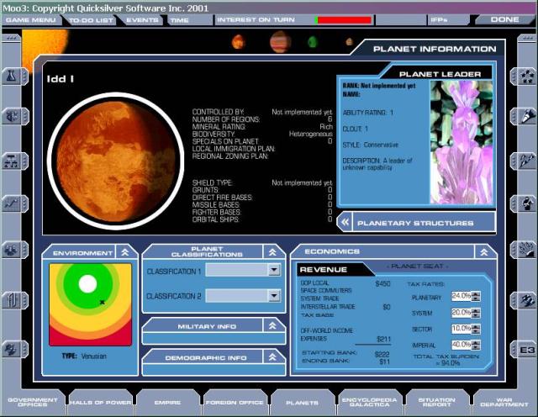Image resolution: width=538 pixels, height=417 pixels.
Task: Click the bottom left sidebar icon above Government Offices
Action: coord(13,350)
